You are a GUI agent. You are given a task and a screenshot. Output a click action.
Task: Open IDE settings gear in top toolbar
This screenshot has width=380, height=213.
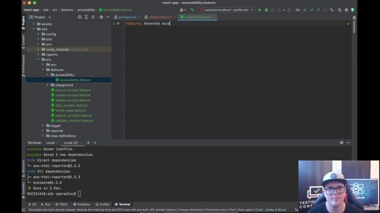click(x=346, y=10)
